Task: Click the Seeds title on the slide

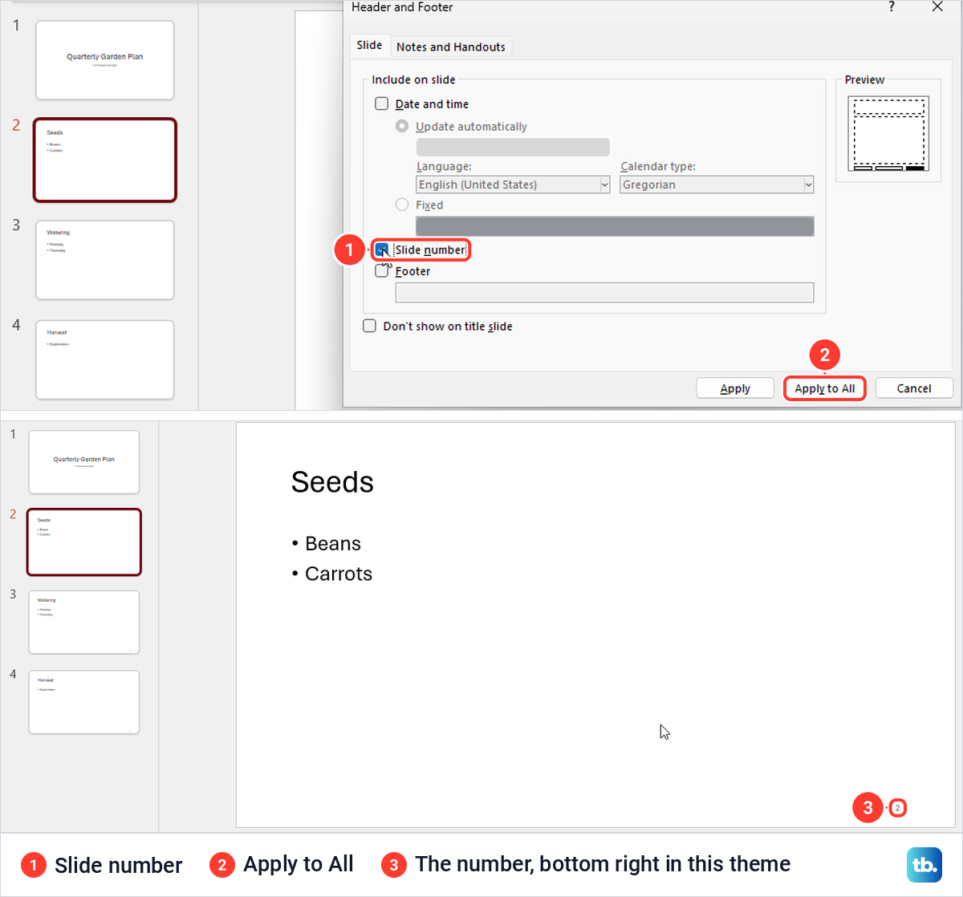Action: coord(332,482)
